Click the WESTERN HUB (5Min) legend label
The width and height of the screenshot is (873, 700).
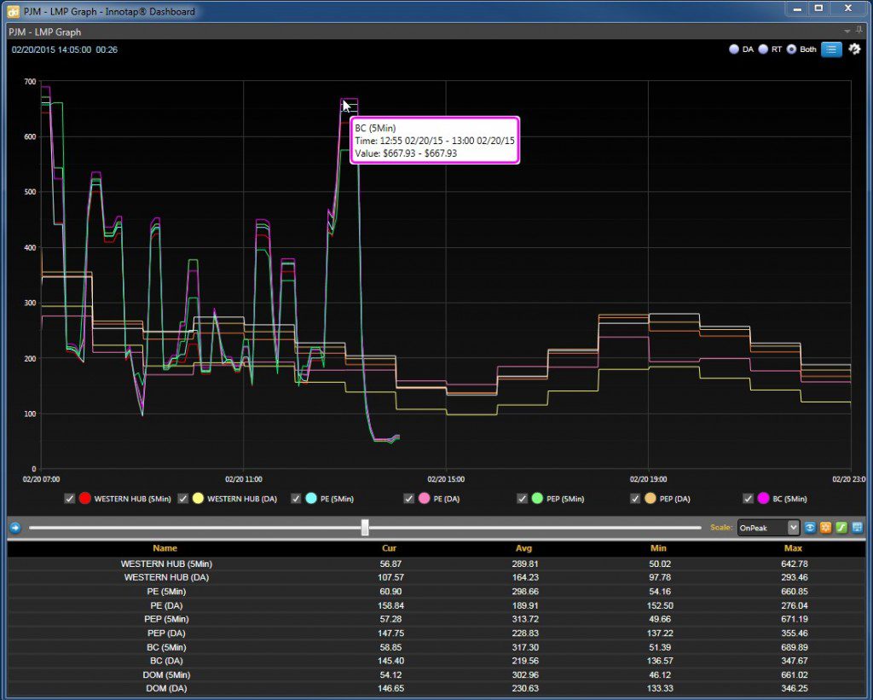132,499
